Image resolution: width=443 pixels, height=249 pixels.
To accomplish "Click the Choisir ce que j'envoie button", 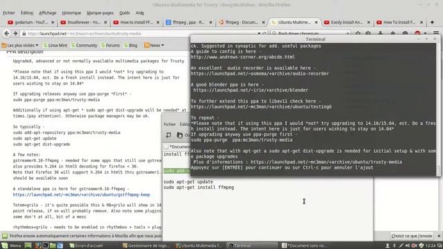I will (x=411, y=236).
